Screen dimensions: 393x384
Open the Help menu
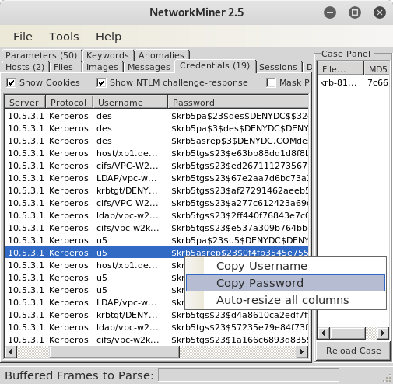(x=108, y=37)
